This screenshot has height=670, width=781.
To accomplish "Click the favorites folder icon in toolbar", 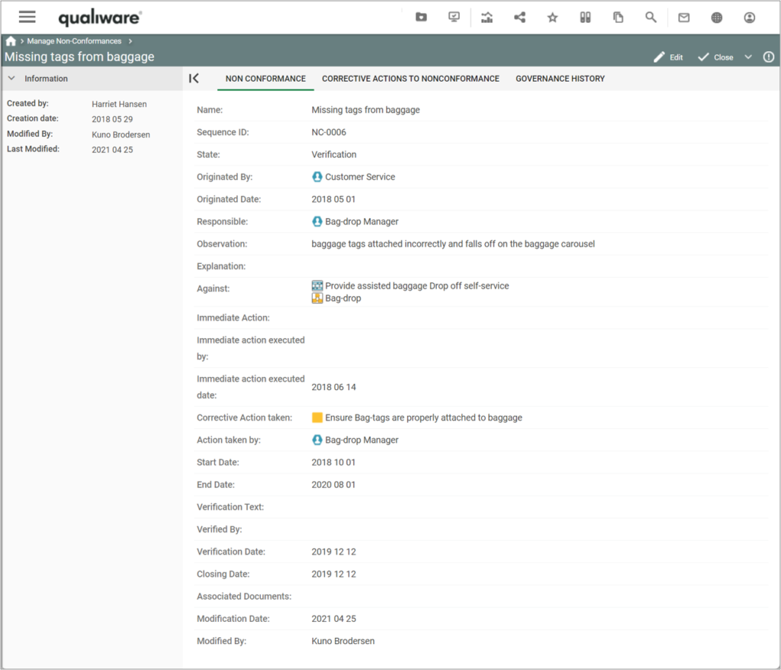I will (x=421, y=17).
